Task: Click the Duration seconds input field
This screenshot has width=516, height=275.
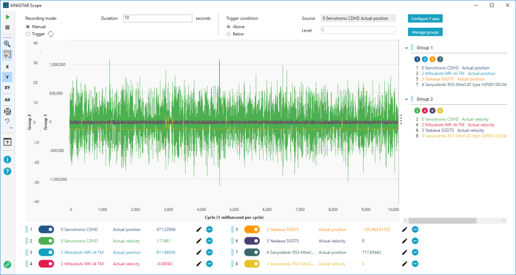Action: click(157, 18)
